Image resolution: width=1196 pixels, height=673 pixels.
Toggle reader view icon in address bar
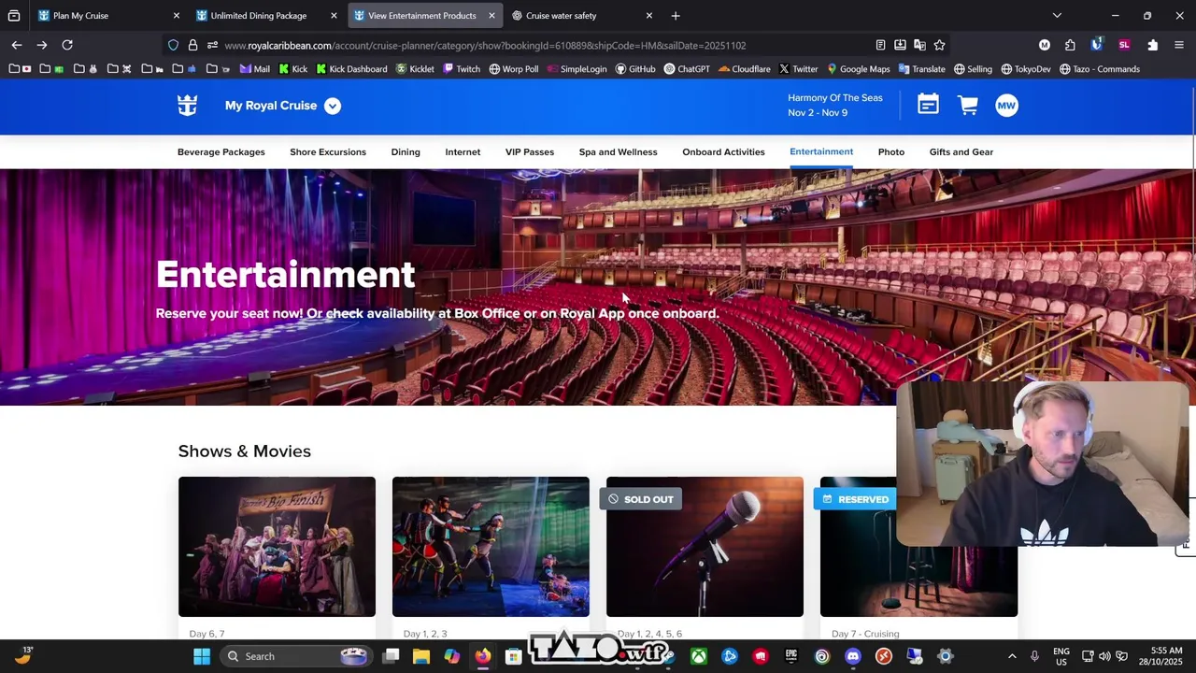point(880,45)
